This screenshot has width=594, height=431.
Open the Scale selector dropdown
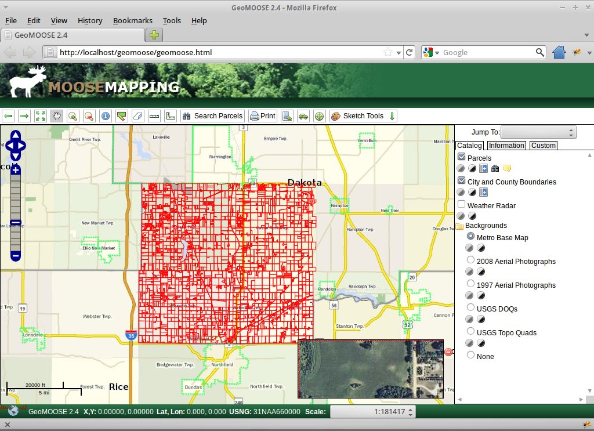pyautogui.click(x=374, y=412)
